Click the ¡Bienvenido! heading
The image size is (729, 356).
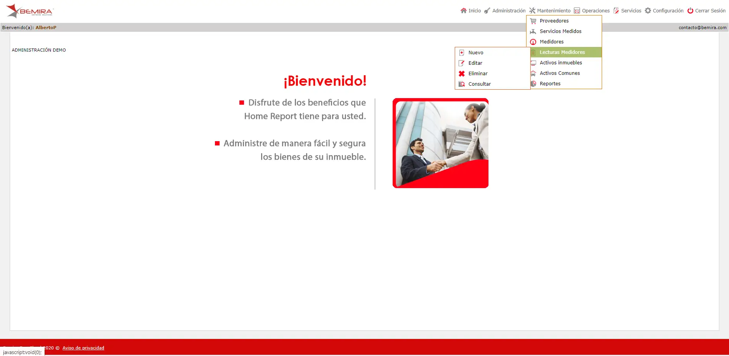tap(325, 81)
